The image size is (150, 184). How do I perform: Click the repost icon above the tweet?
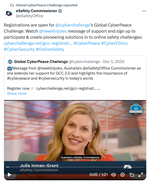[12, 5]
